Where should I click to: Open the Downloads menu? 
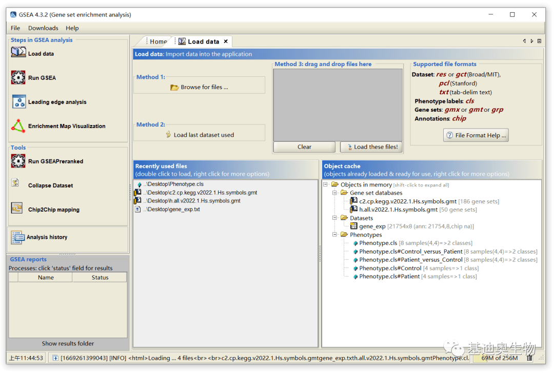pyautogui.click(x=43, y=28)
